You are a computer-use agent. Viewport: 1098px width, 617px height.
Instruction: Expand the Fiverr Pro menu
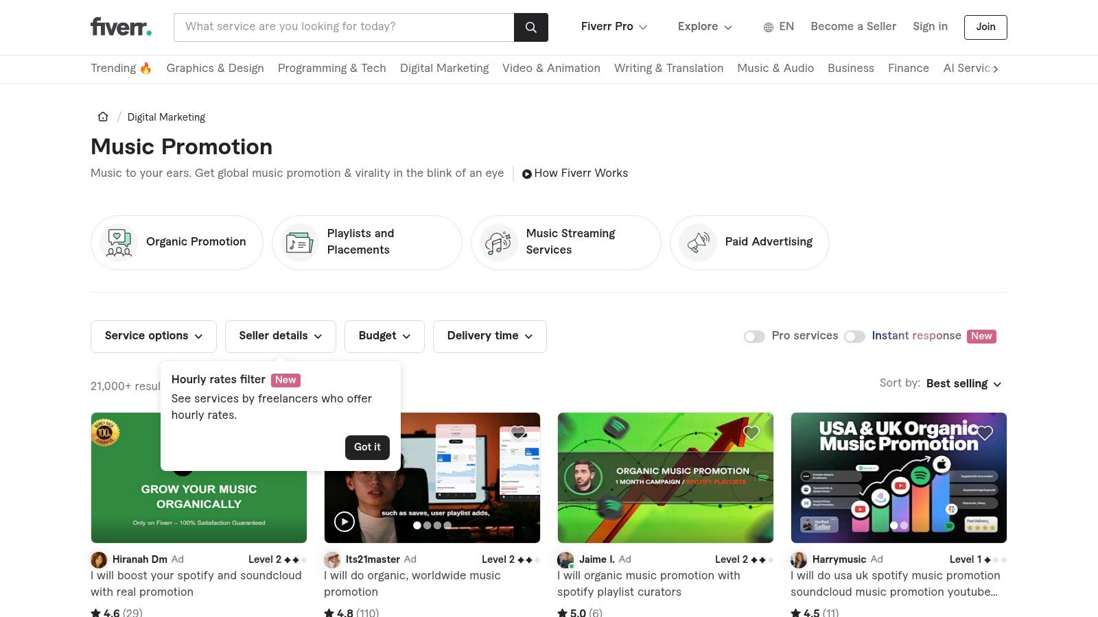[614, 27]
